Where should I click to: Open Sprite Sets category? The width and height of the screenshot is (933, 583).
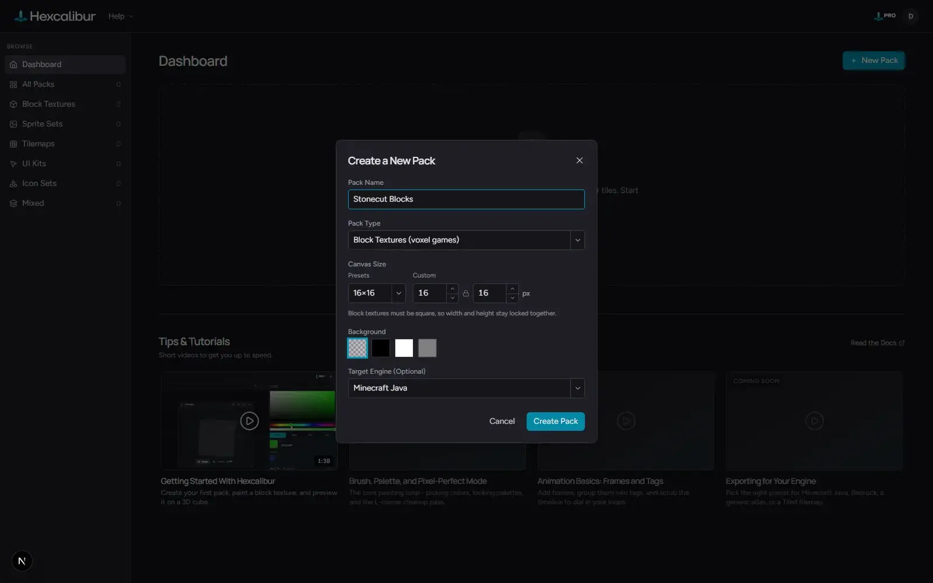[65, 124]
